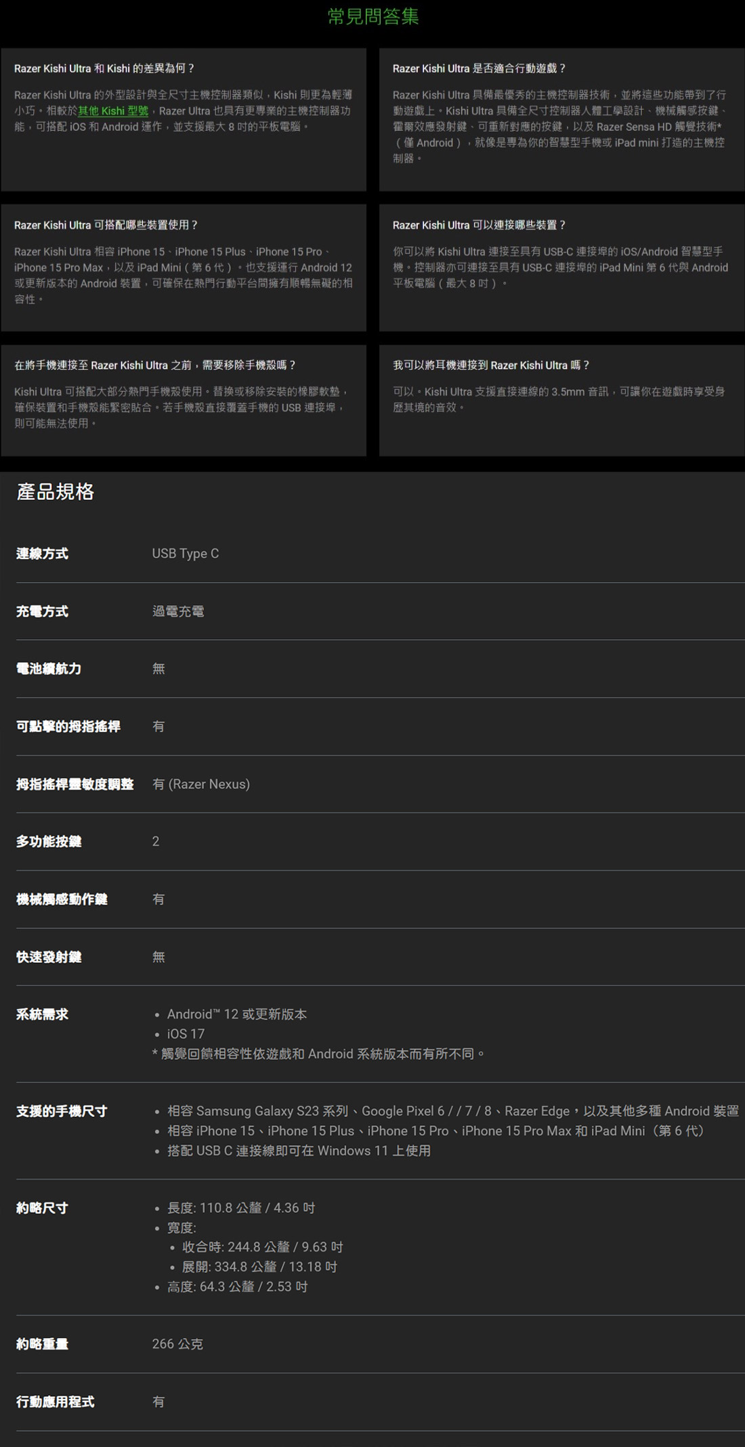Click the Samsung Galaxy S23 compatibility bullet
This screenshot has width=745, height=1447.
(453, 1112)
